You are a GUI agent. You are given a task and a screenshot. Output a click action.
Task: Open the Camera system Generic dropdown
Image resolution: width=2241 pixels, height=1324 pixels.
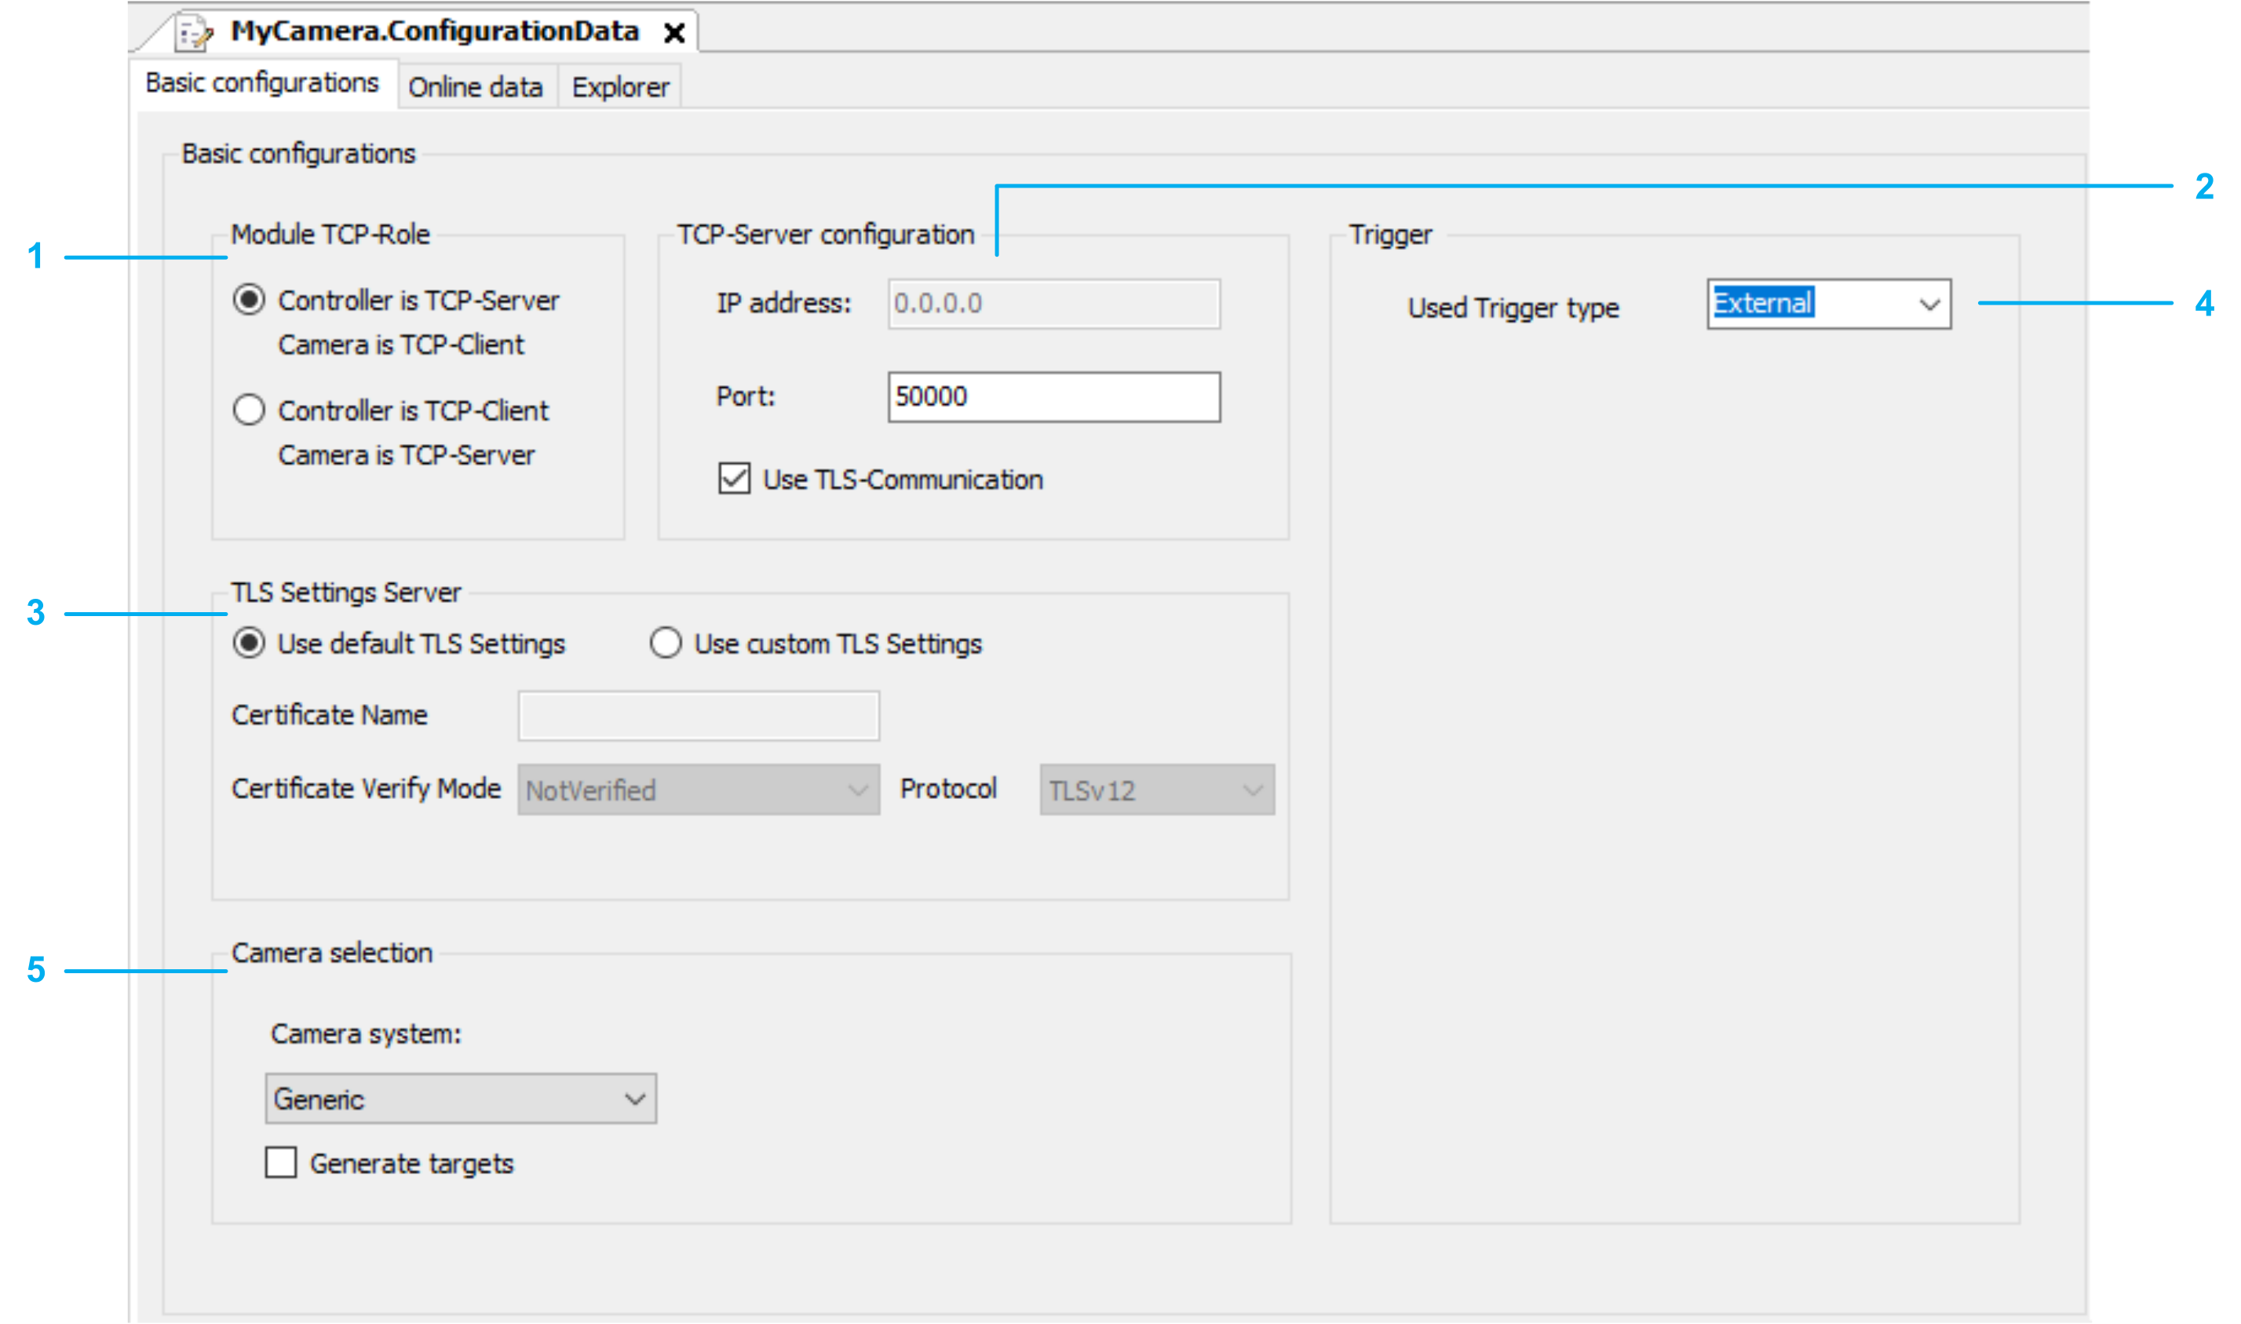click(x=460, y=1098)
